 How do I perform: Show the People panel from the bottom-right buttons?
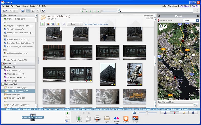[x=165, y=113]
